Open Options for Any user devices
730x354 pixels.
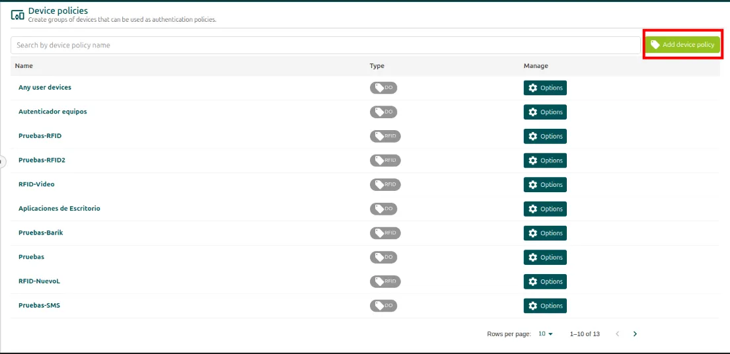(x=545, y=88)
